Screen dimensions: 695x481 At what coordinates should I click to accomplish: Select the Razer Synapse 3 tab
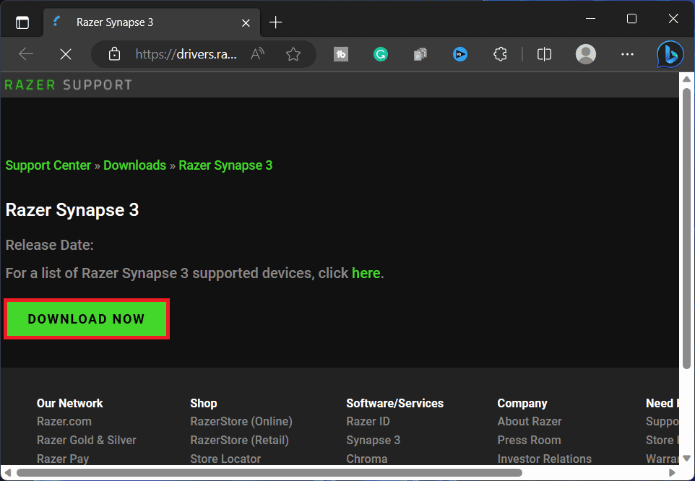coord(152,22)
